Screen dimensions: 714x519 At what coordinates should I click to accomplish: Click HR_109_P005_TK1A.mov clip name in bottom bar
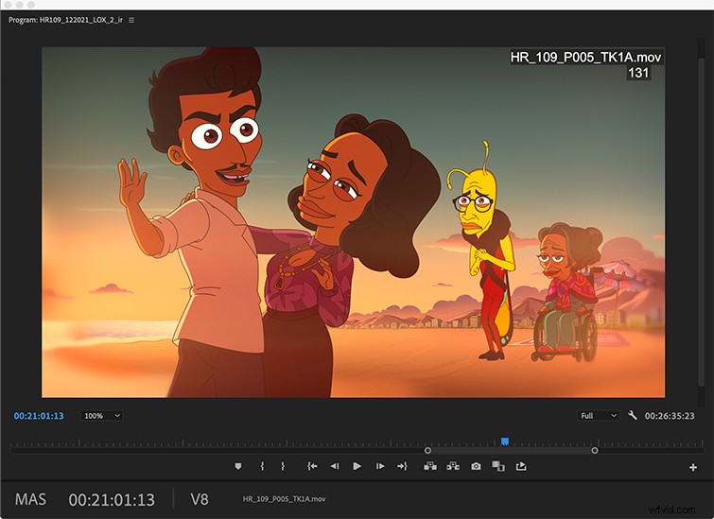pyautogui.click(x=284, y=499)
